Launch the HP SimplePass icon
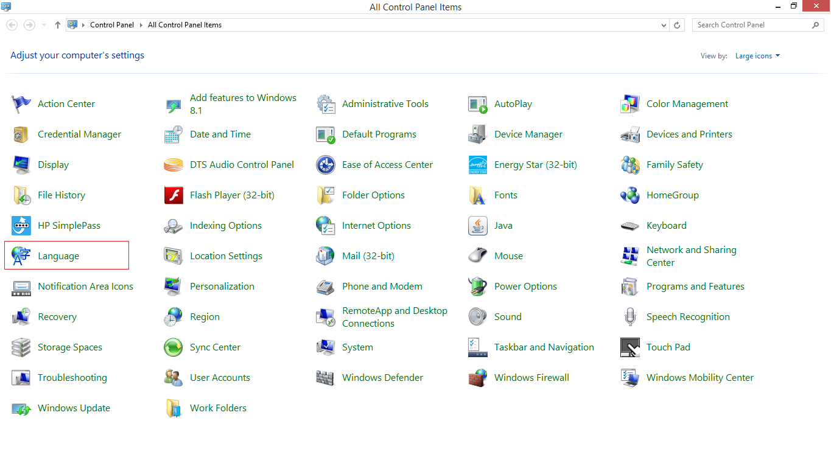This screenshot has width=831, height=449. [21, 226]
